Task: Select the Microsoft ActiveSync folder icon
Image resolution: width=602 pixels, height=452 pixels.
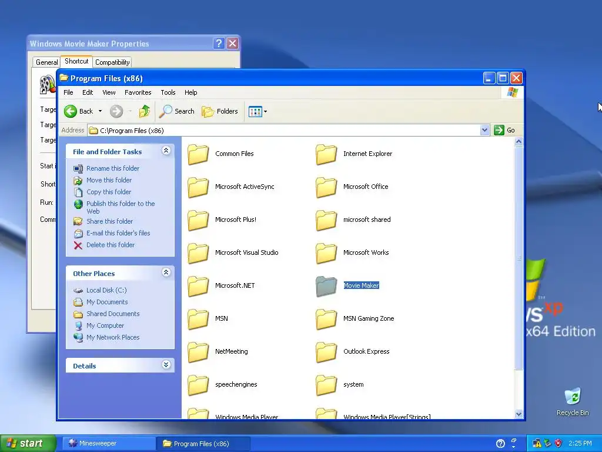Action: [198, 187]
